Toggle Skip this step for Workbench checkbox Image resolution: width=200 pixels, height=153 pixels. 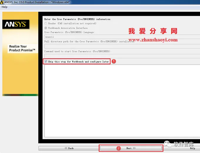46,62
